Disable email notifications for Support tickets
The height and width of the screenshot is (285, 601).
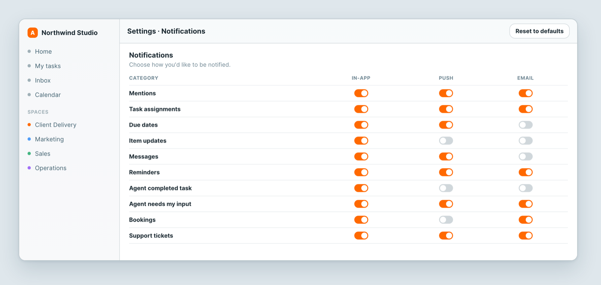point(526,235)
